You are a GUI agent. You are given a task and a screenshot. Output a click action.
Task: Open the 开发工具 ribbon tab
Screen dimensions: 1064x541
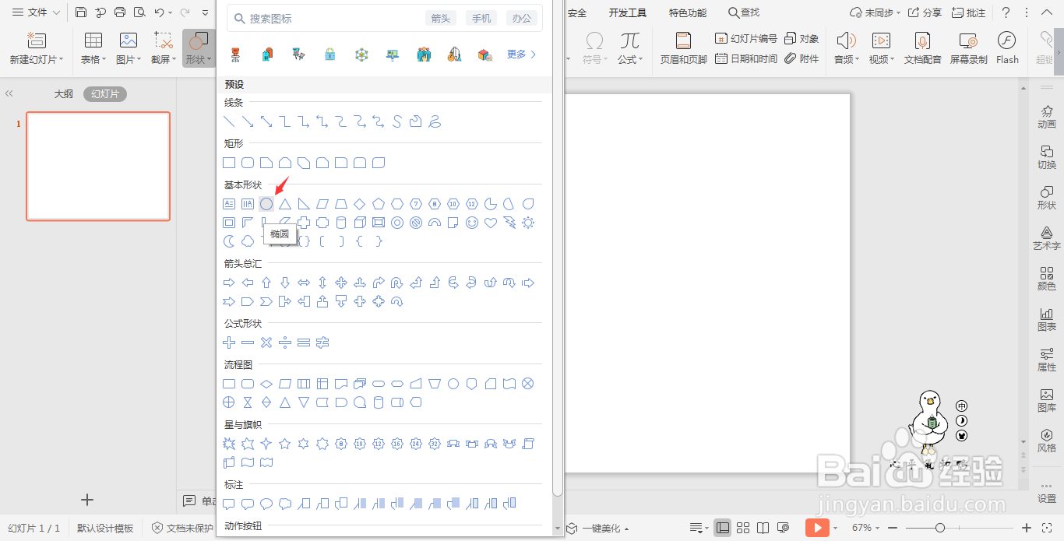(628, 12)
